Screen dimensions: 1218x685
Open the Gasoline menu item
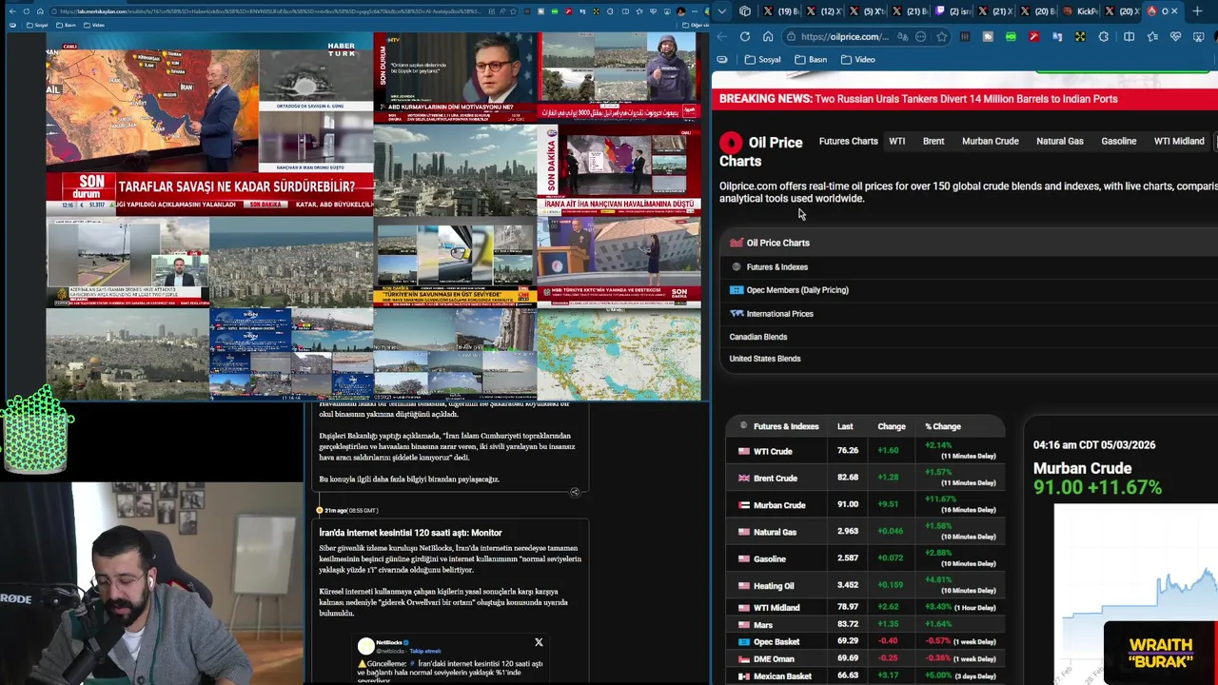pyautogui.click(x=1118, y=141)
